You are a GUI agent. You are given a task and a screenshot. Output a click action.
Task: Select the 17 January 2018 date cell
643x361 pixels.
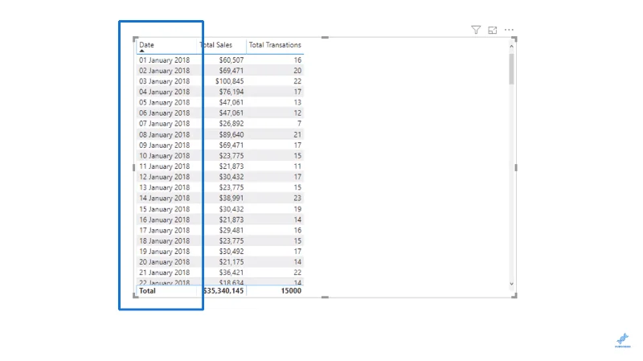coord(165,230)
